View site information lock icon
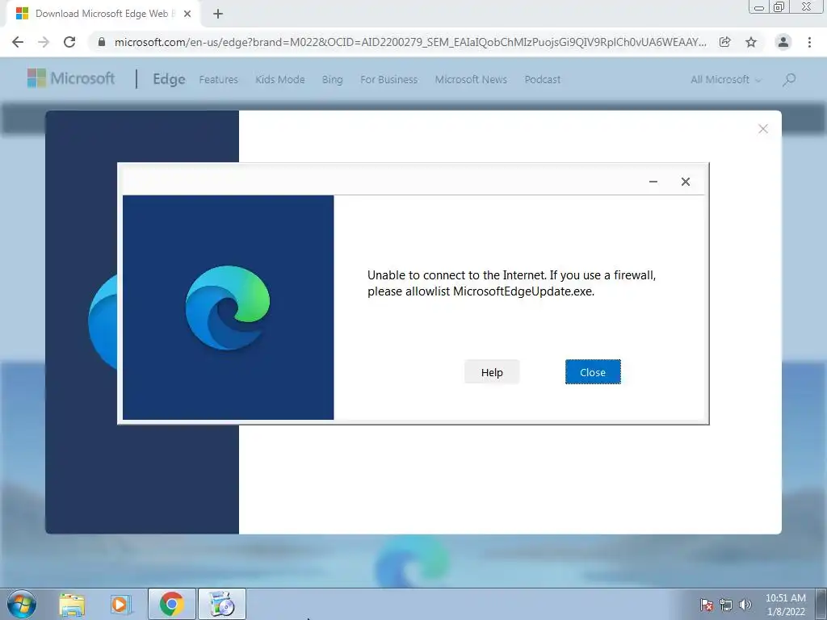This screenshot has width=827, height=620. tap(101, 42)
